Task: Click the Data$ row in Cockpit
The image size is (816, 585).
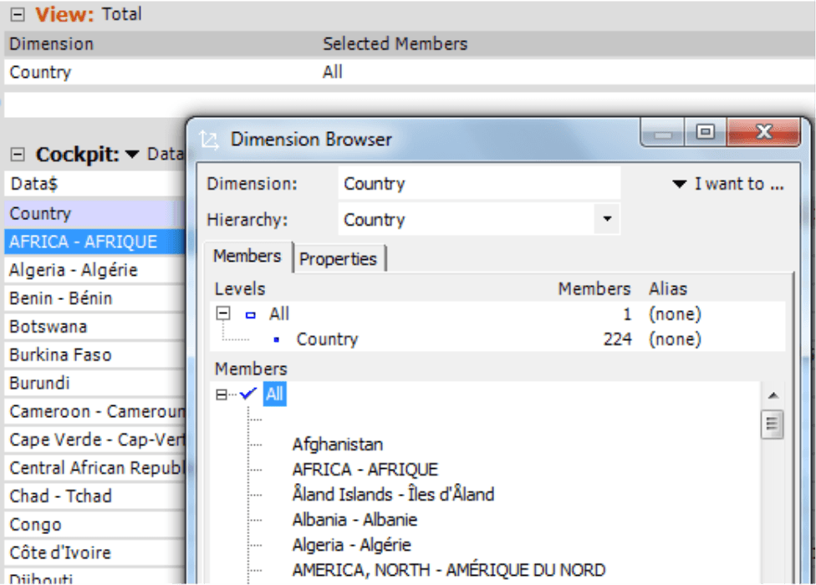Action: (x=95, y=184)
